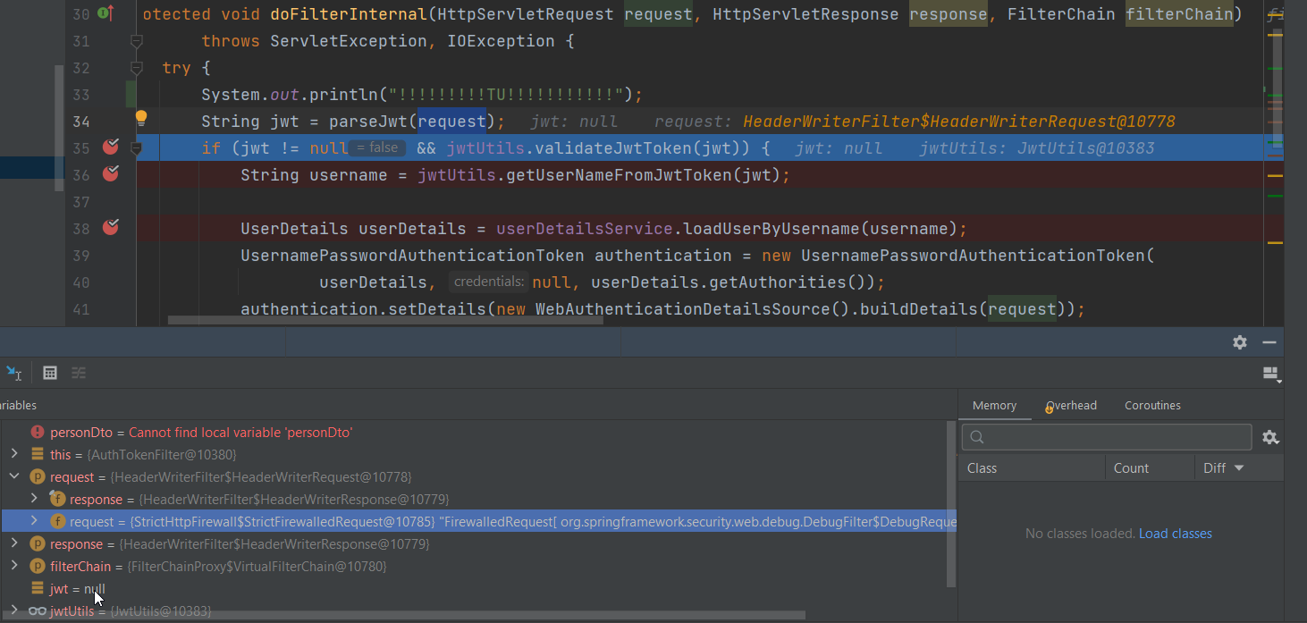Screen dimensions: 1307x623
Task: Remove the breakpoint on line 36
Action: point(111,174)
